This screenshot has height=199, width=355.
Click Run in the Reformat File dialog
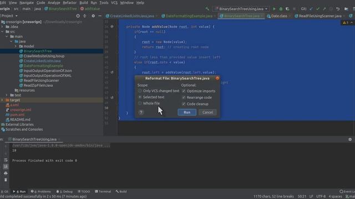coord(187,112)
